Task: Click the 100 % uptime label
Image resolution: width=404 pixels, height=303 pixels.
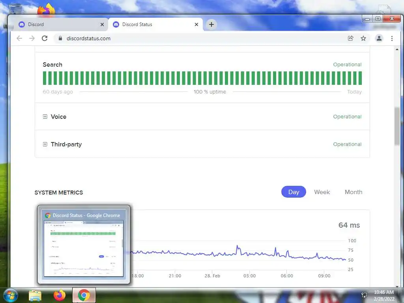Action: (210, 92)
